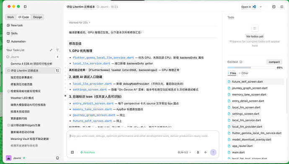The width and height of the screenshot is (289, 164).
Task: Open future_self_screen.dart in Files list
Action: coord(255,81)
